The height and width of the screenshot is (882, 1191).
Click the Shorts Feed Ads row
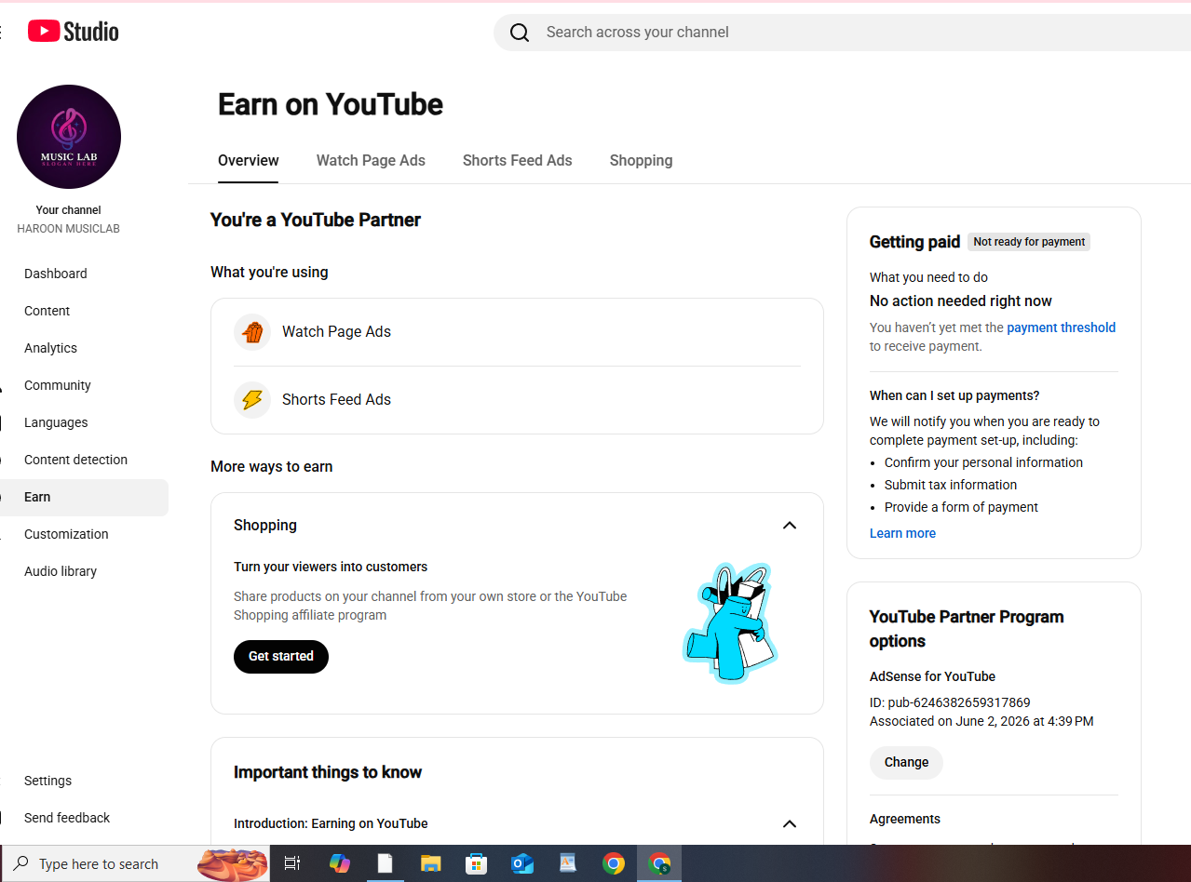(x=517, y=400)
